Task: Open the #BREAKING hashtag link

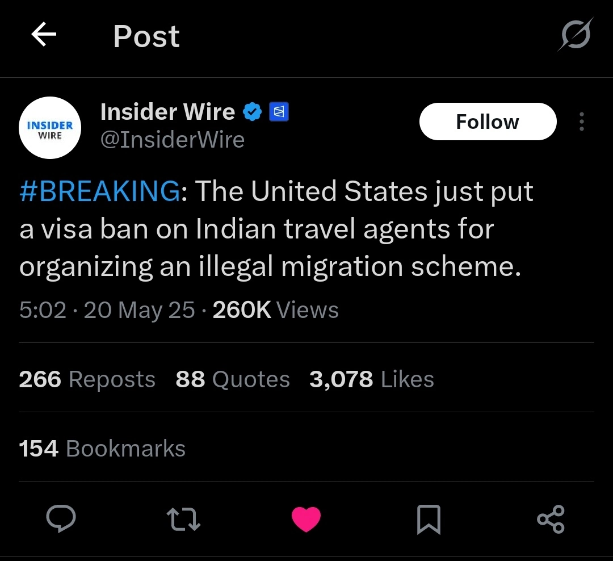Action: (x=100, y=191)
